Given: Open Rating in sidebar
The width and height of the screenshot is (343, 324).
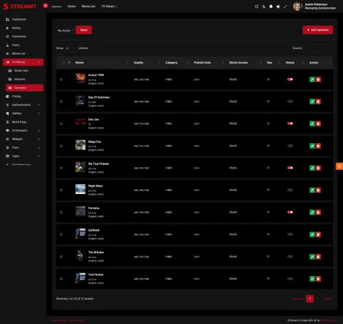Looking at the screenshot, I should pos(23,28).
